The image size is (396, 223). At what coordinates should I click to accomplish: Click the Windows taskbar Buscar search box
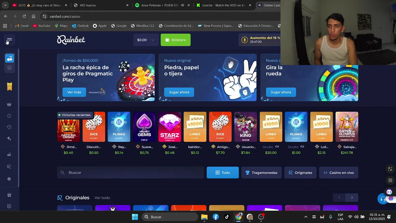click(x=170, y=217)
